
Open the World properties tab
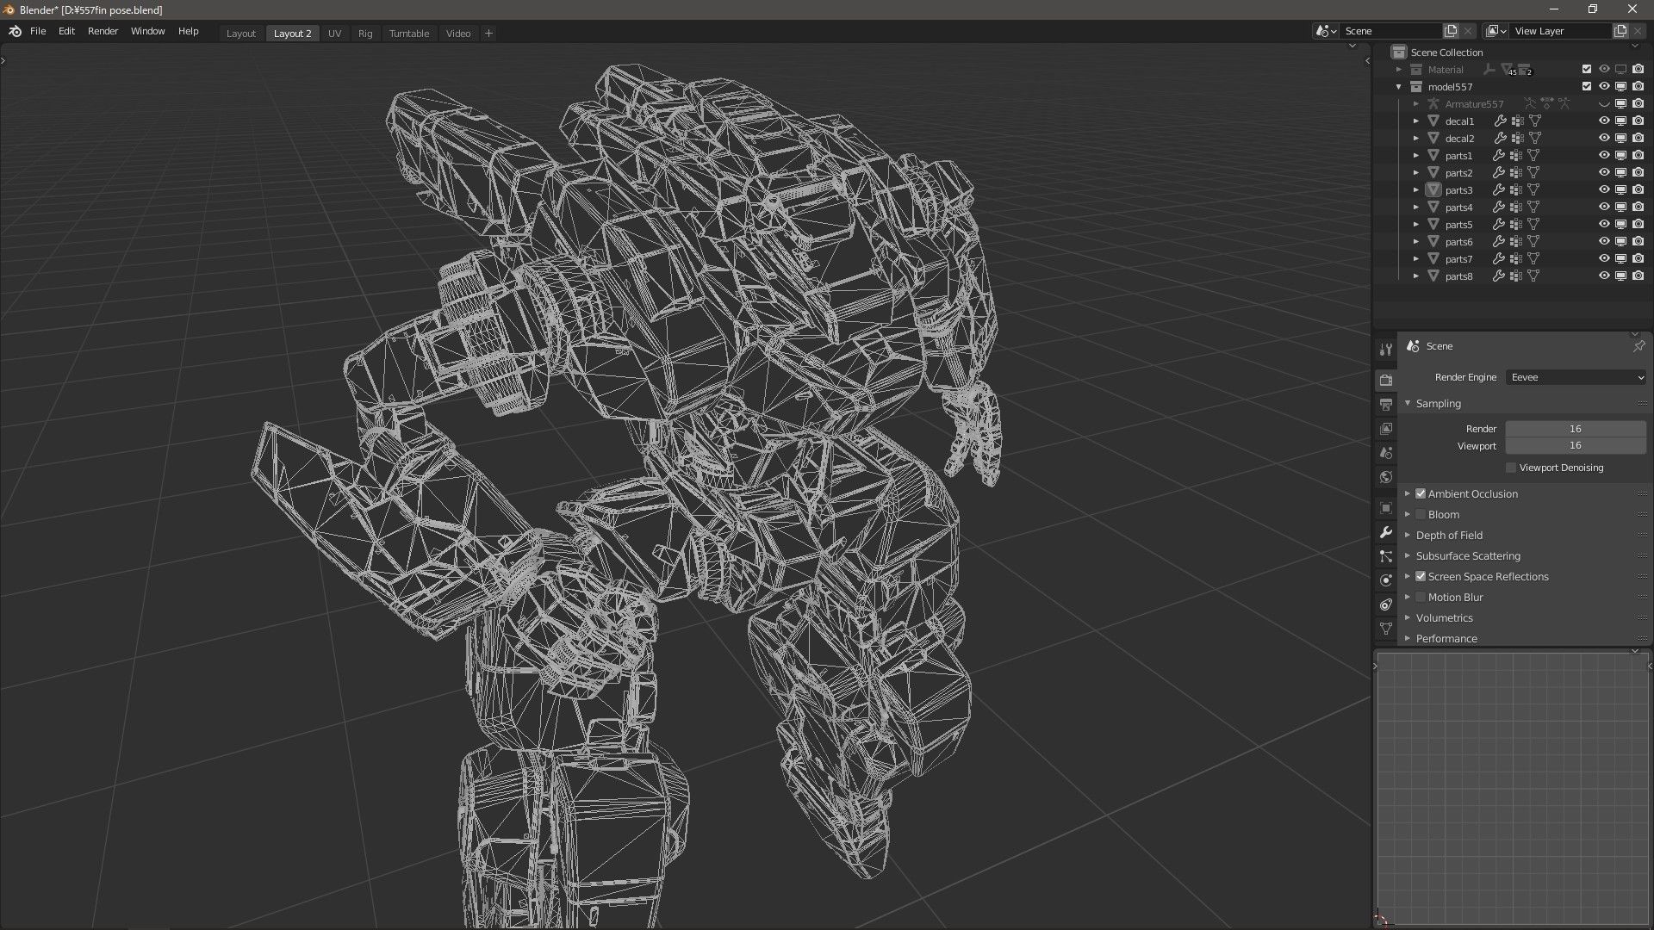pyautogui.click(x=1385, y=477)
